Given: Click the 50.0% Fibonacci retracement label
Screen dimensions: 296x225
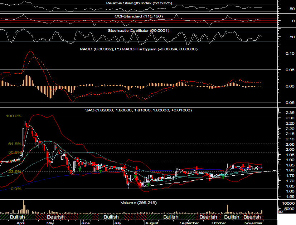Looking at the screenshot, I should [15, 152].
